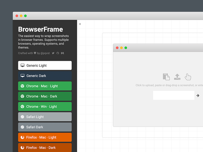Viewport: 203px width, 152px height.
Task: Click the Safari Light list entry
Action: (x=45, y=117)
